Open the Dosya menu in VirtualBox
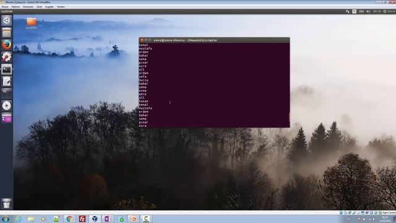The height and width of the screenshot is (223, 396). 5,7
